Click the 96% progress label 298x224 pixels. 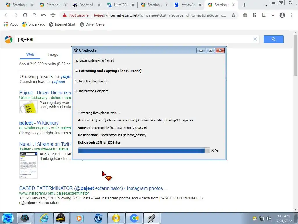point(214,150)
